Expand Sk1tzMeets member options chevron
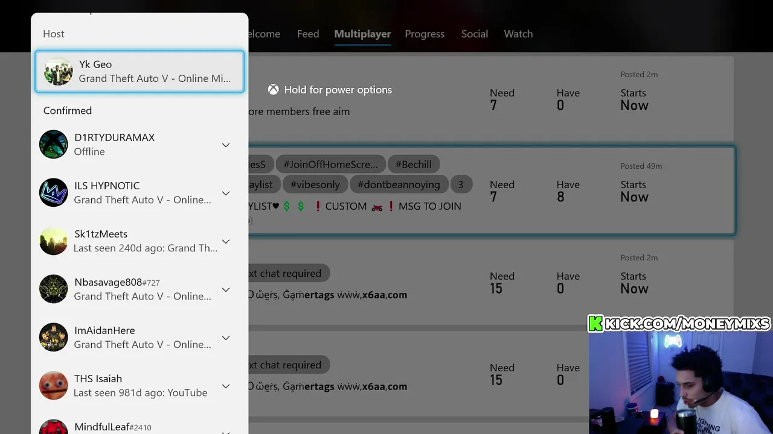Image resolution: width=773 pixels, height=434 pixels. pos(226,242)
